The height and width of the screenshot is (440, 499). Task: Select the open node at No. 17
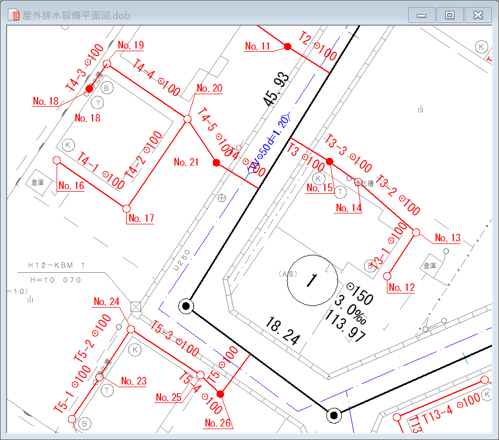click(127, 209)
